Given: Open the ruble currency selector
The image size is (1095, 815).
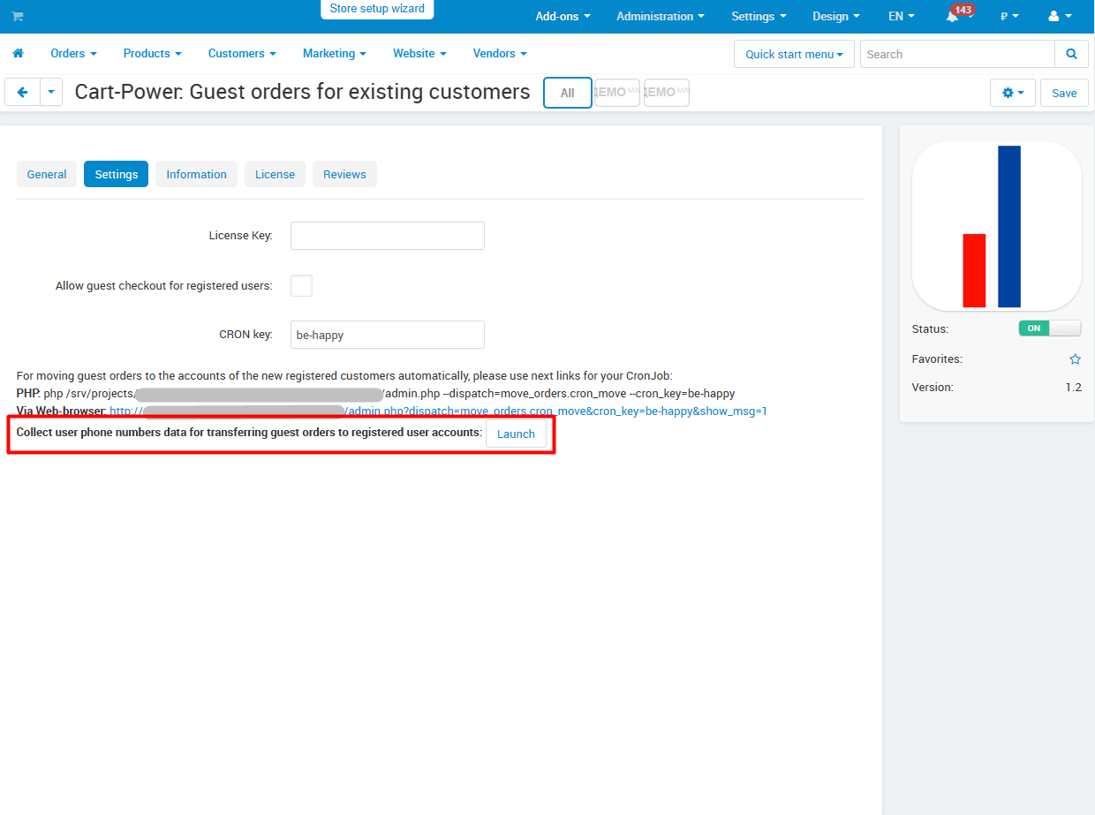Looking at the screenshot, I should tap(1009, 16).
